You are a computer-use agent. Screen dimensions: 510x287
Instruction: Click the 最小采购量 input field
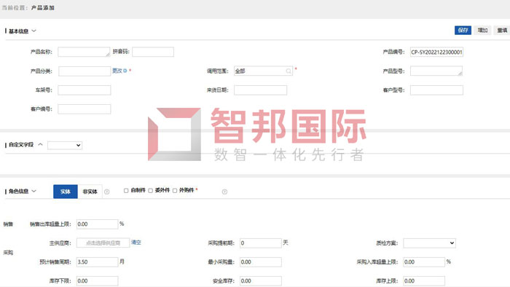tap(261, 262)
